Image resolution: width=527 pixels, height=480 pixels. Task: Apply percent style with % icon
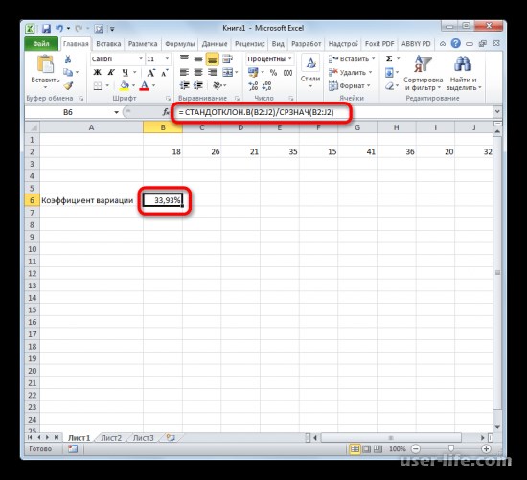(x=274, y=72)
